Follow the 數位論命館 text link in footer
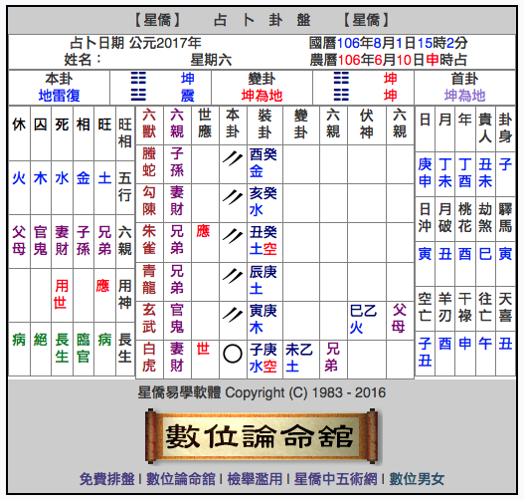The height and width of the screenshot is (500, 524). click(x=181, y=479)
